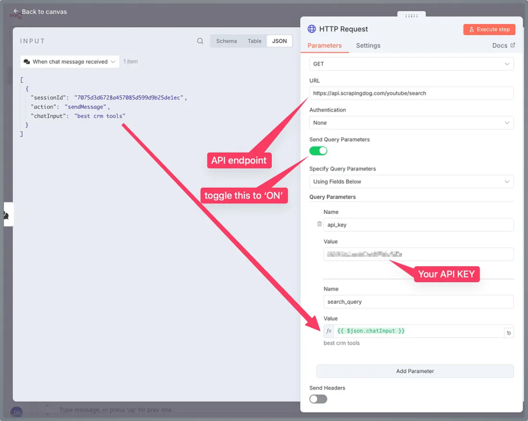528x421 pixels.
Task: Switch to the Schema view tab
Action: [x=226, y=41]
